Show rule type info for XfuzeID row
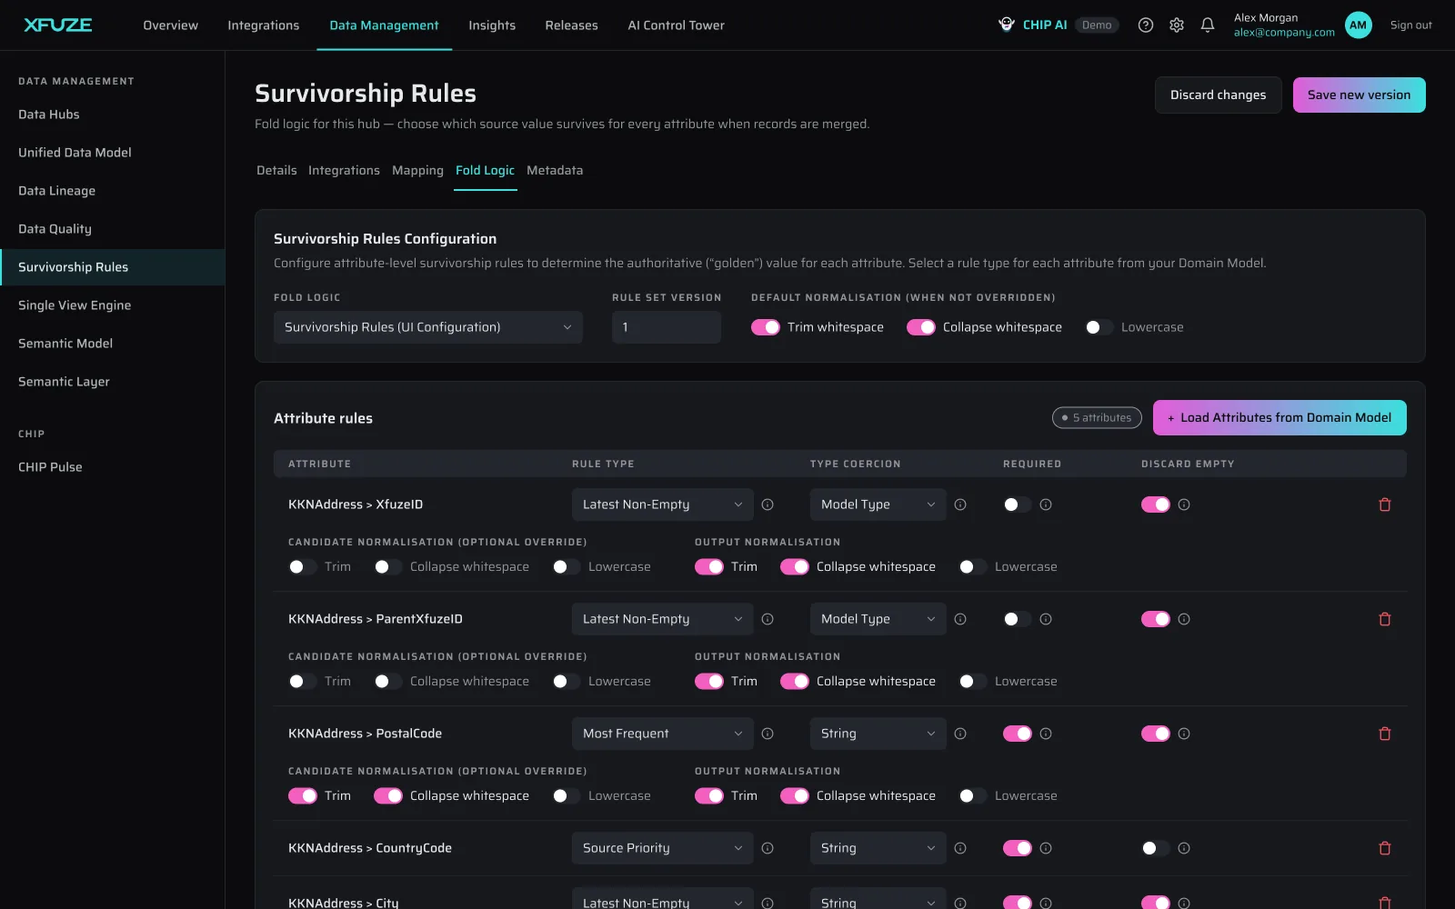1455x909 pixels. 768,504
